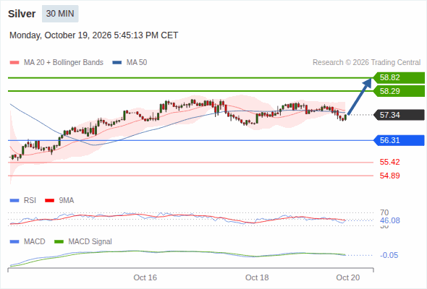
Task: Click the RSI 70 level label
Action: (x=384, y=212)
